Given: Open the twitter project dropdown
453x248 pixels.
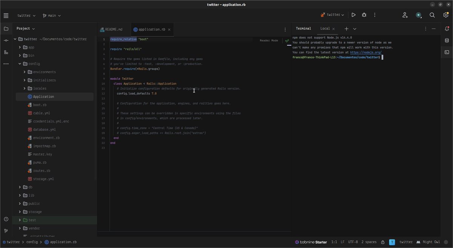Looking at the screenshot, I should [26, 15].
